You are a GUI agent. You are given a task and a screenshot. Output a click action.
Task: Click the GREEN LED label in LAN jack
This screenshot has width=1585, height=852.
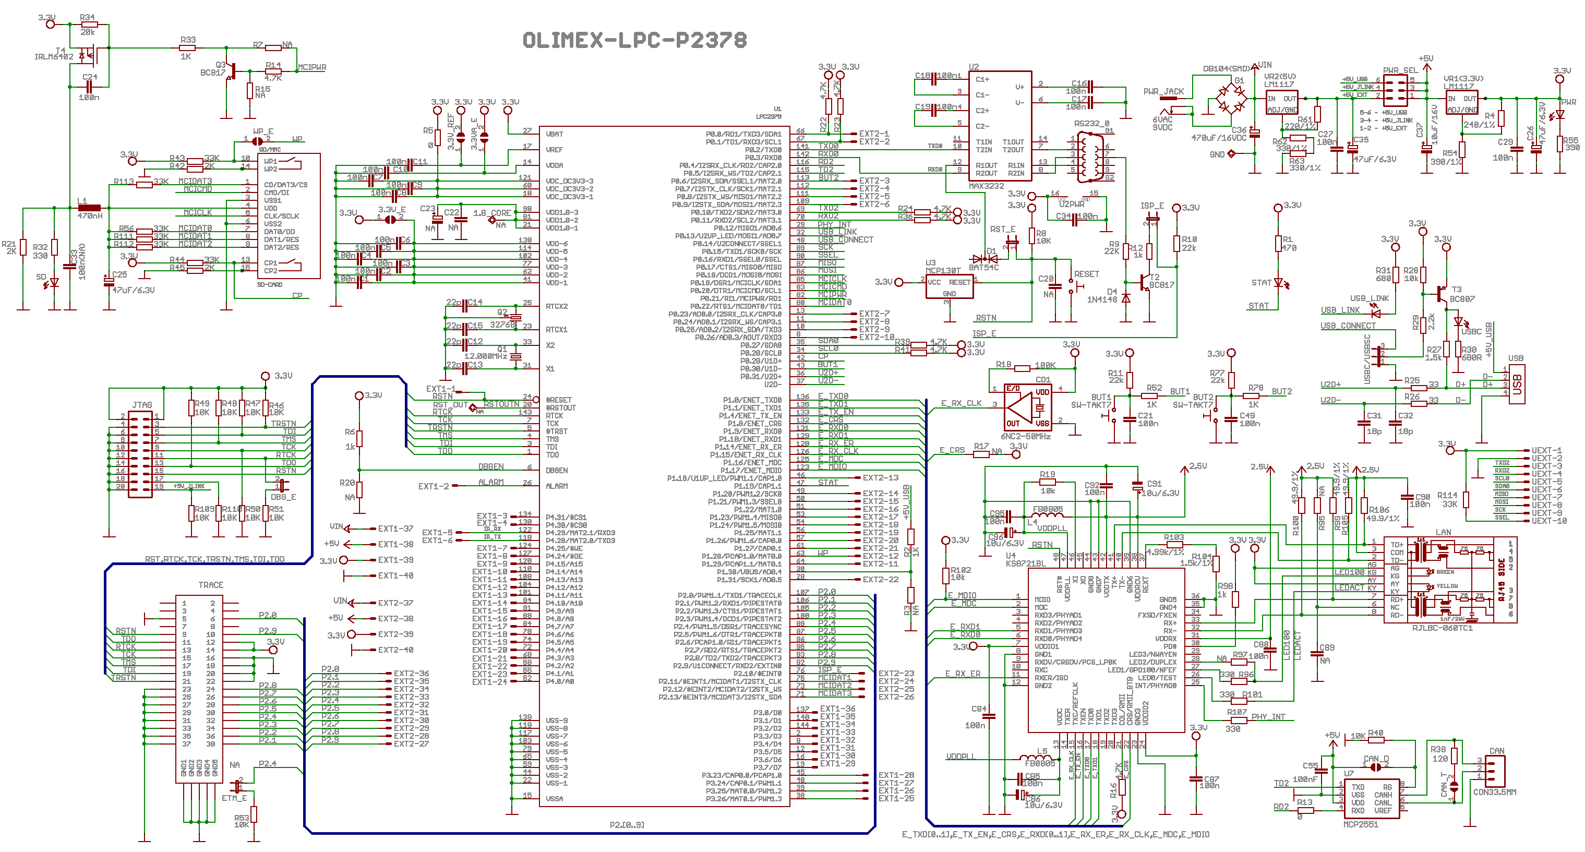click(x=1445, y=571)
